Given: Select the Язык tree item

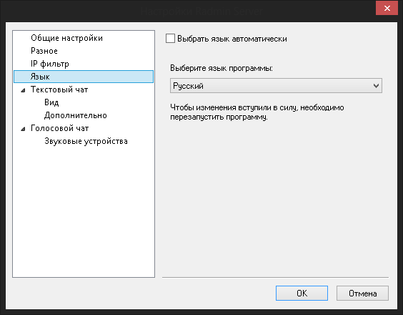Looking at the screenshot, I should point(84,77).
